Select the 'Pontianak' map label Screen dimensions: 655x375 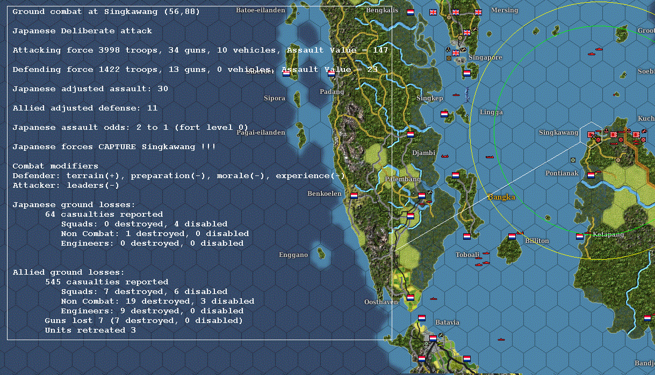pos(562,173)
